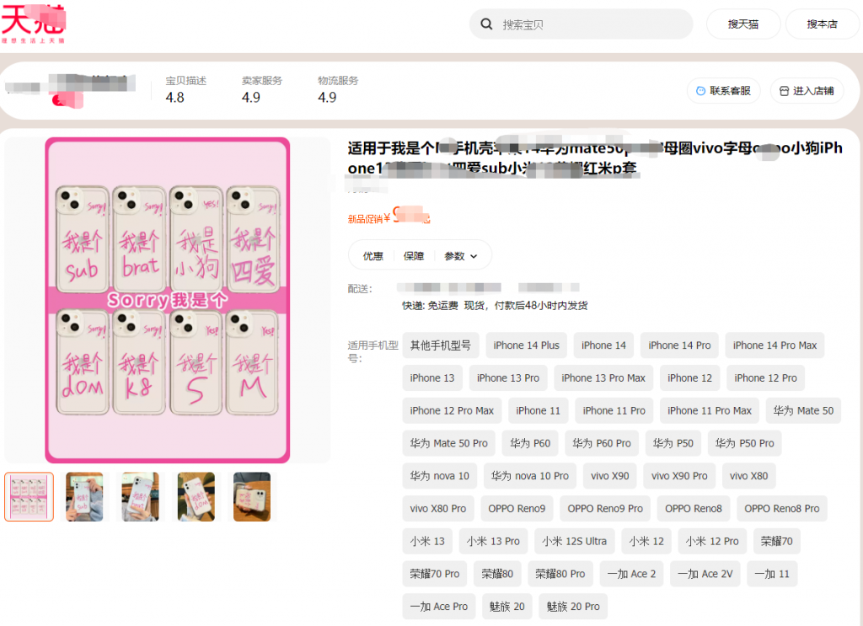Pick vivo X80 Pro model
Image resolution: width=863 pixels, height=626 pixels.
[x=438, y=509]
